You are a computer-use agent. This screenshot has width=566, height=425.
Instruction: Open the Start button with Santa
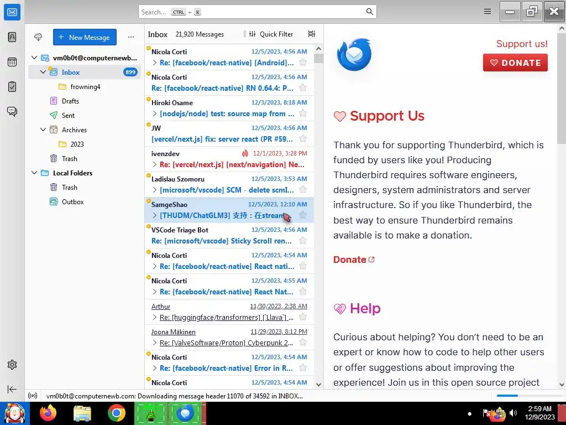(14, 413)
